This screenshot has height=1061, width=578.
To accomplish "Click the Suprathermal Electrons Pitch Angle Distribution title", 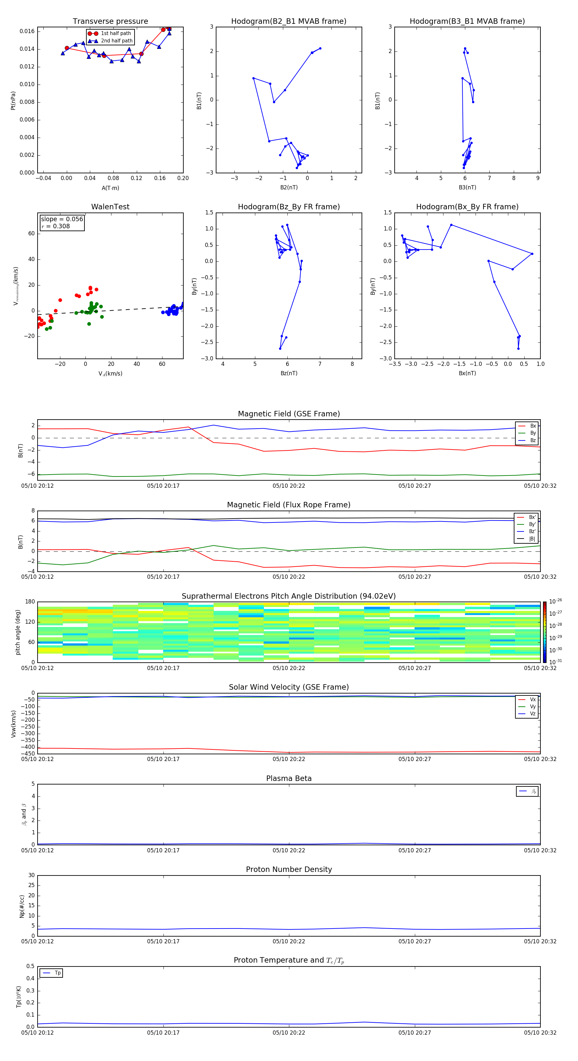I will [x=289, y=596].
